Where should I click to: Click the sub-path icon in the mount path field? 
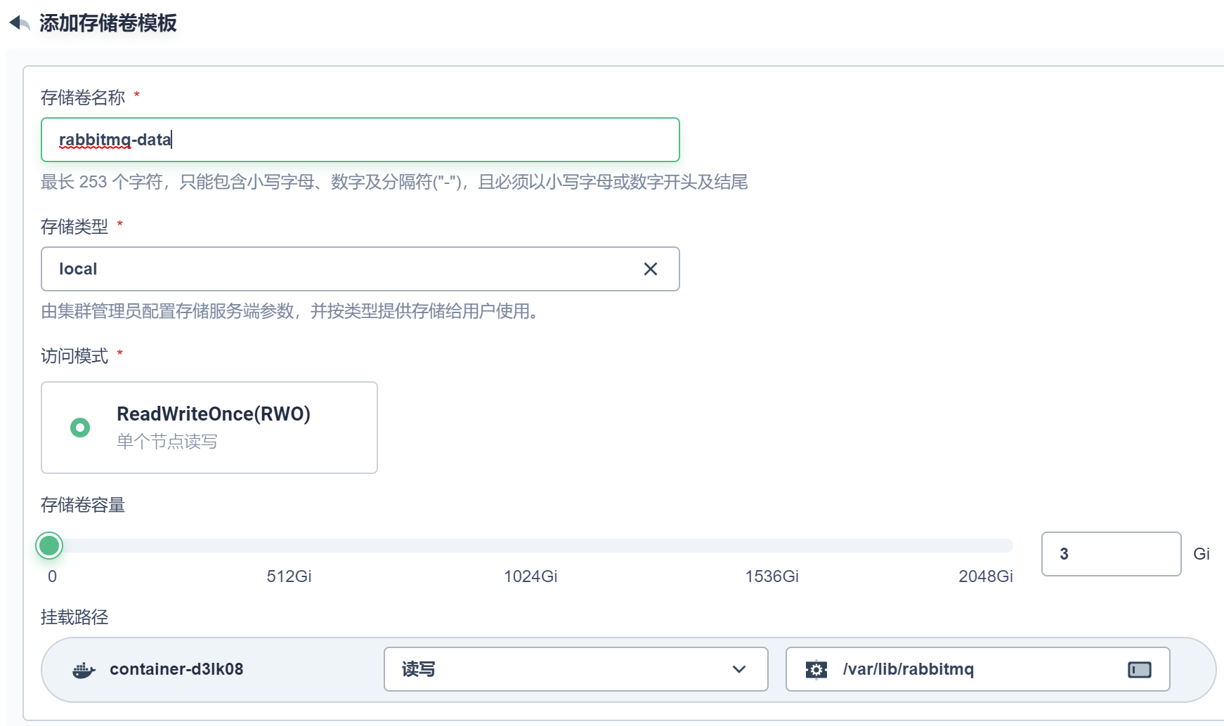[1140, 670]
